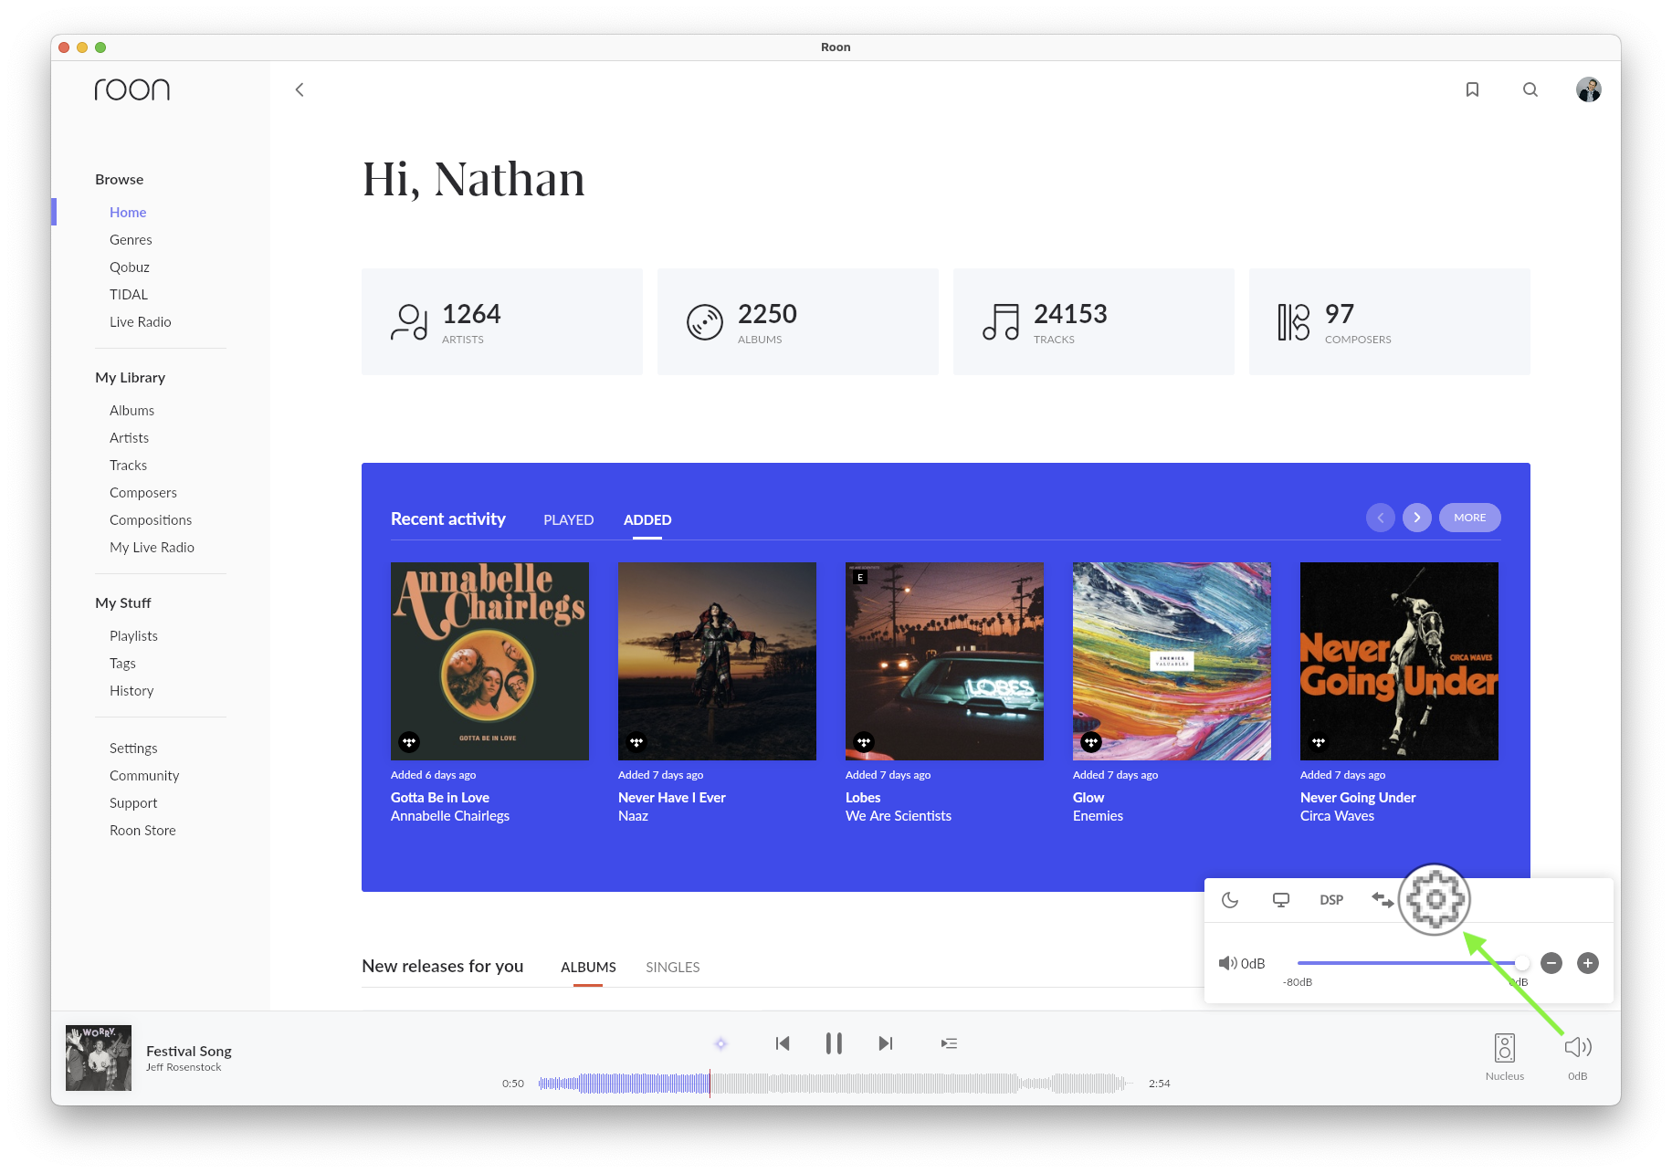Open artist We Are Scientists link
This screenshot has height=1173, width=1672.
pyautogui.click(x=899, y=816)
